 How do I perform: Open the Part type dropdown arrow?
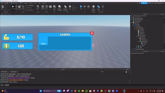coord(46,10)
